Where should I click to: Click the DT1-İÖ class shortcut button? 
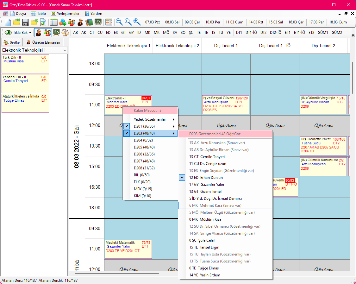pyautogui.click(x=251, y=32)
